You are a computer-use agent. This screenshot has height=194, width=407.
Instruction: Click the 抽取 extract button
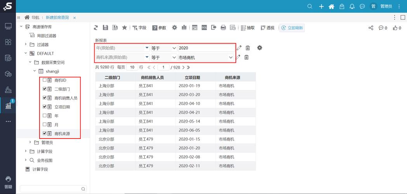tap(248, 28)
